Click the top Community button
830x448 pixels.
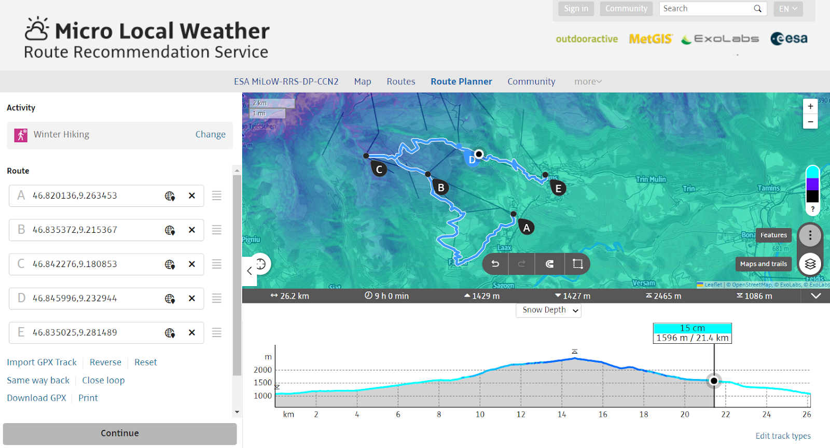pos(626,9)
